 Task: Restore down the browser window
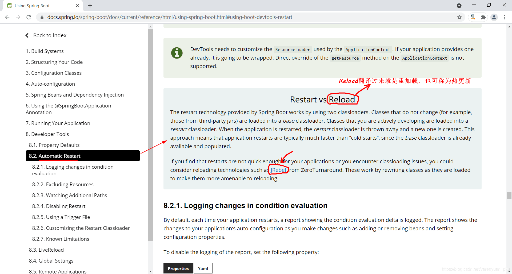coord(489,5)
